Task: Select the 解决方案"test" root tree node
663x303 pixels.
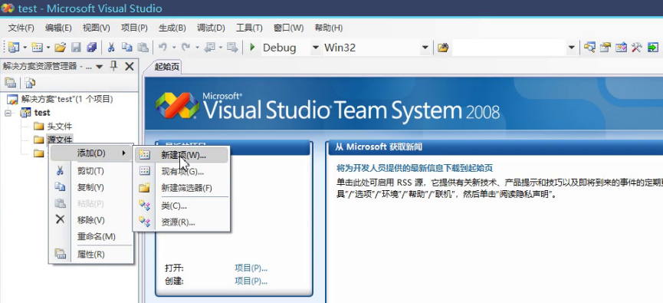Action: click(61, 99)
